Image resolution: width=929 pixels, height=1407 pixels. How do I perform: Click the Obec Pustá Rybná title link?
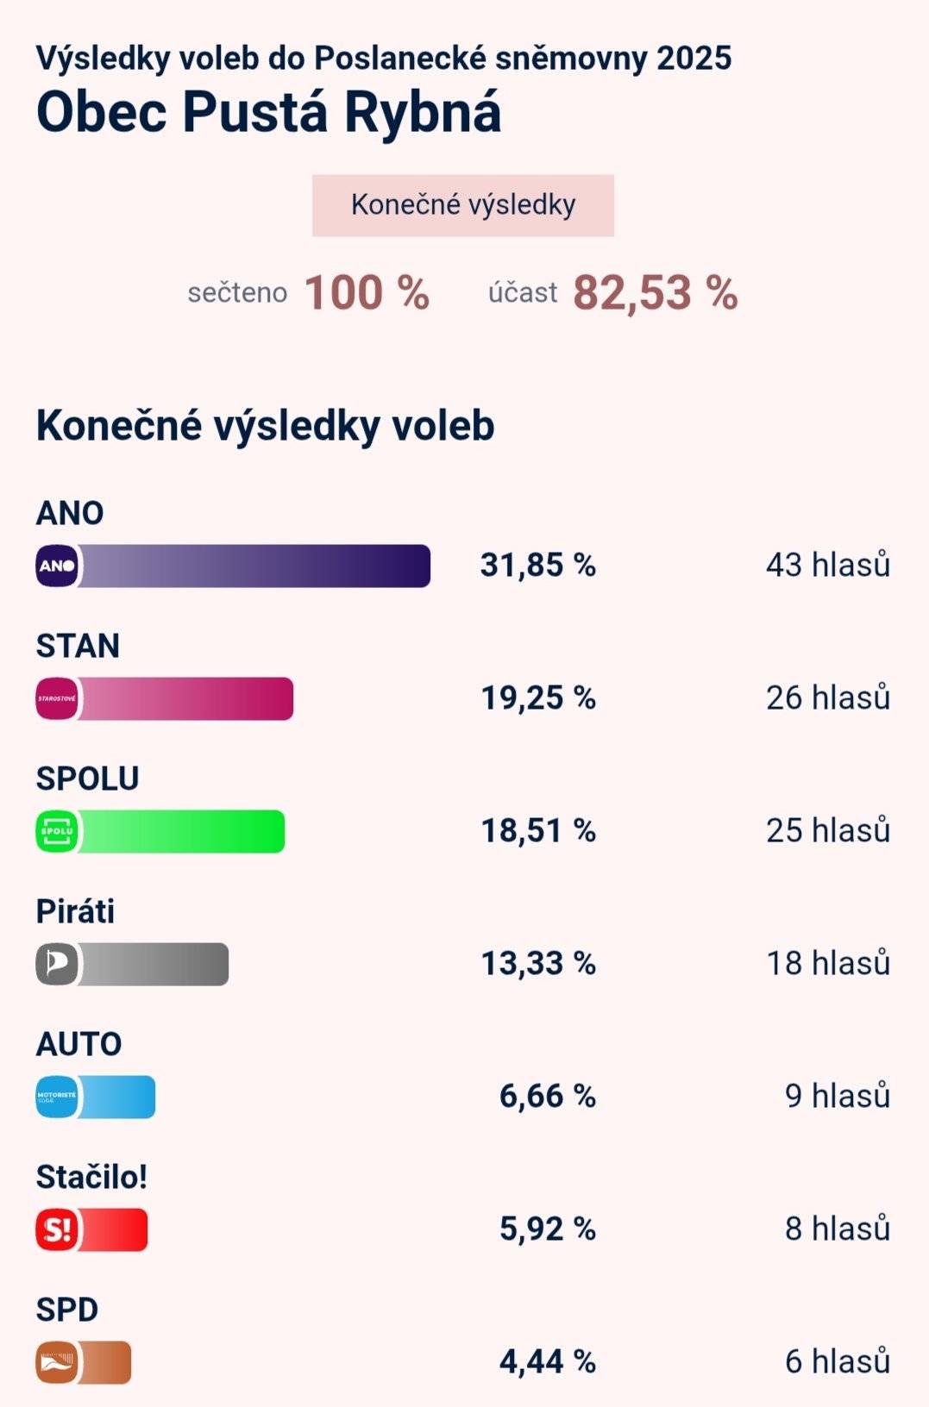(x=268, y=110)
